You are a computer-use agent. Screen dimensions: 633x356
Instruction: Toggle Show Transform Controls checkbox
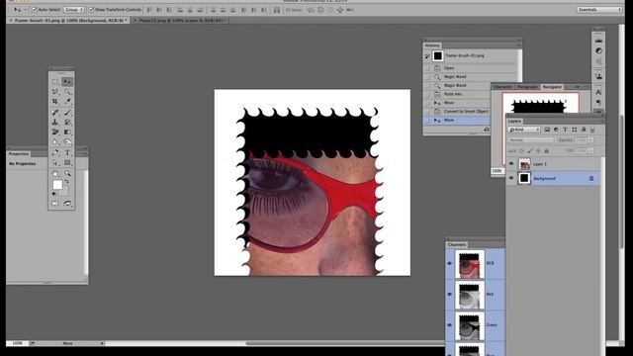click(x=91, y=9)
